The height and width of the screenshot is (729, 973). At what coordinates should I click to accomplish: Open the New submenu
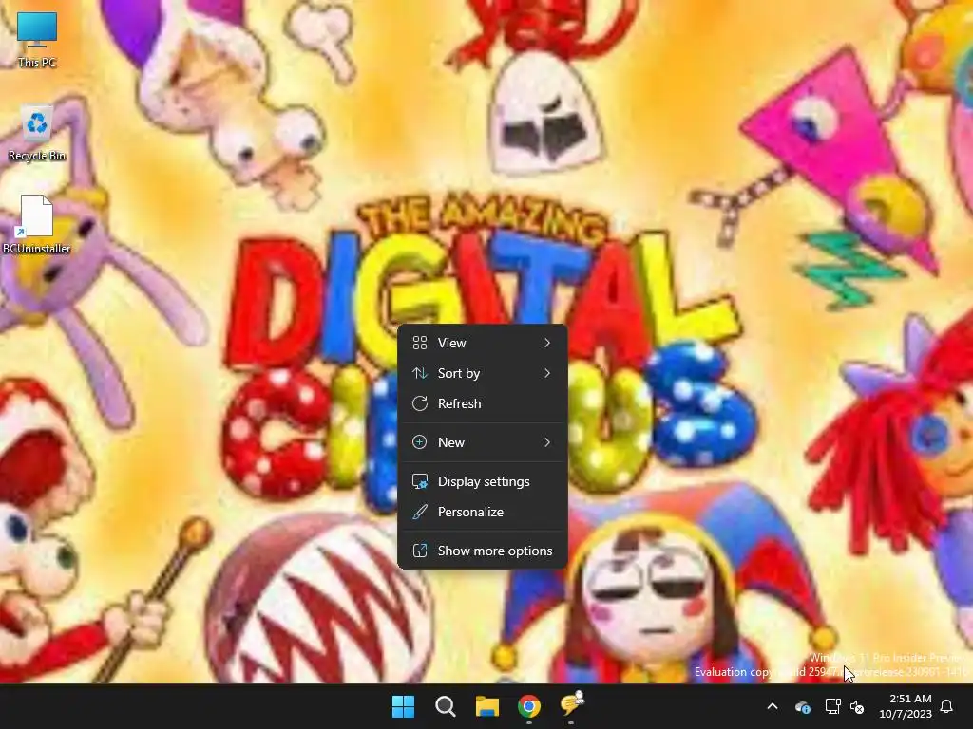[482, 442]
